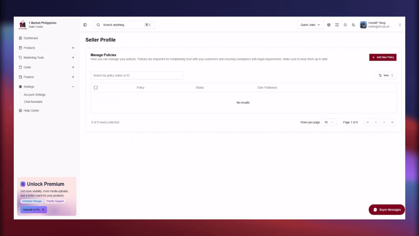The width and height of the screenshot is (419, 236).
Task: Enter fullscreen with expand icon
Action: (x=337, y=25)
